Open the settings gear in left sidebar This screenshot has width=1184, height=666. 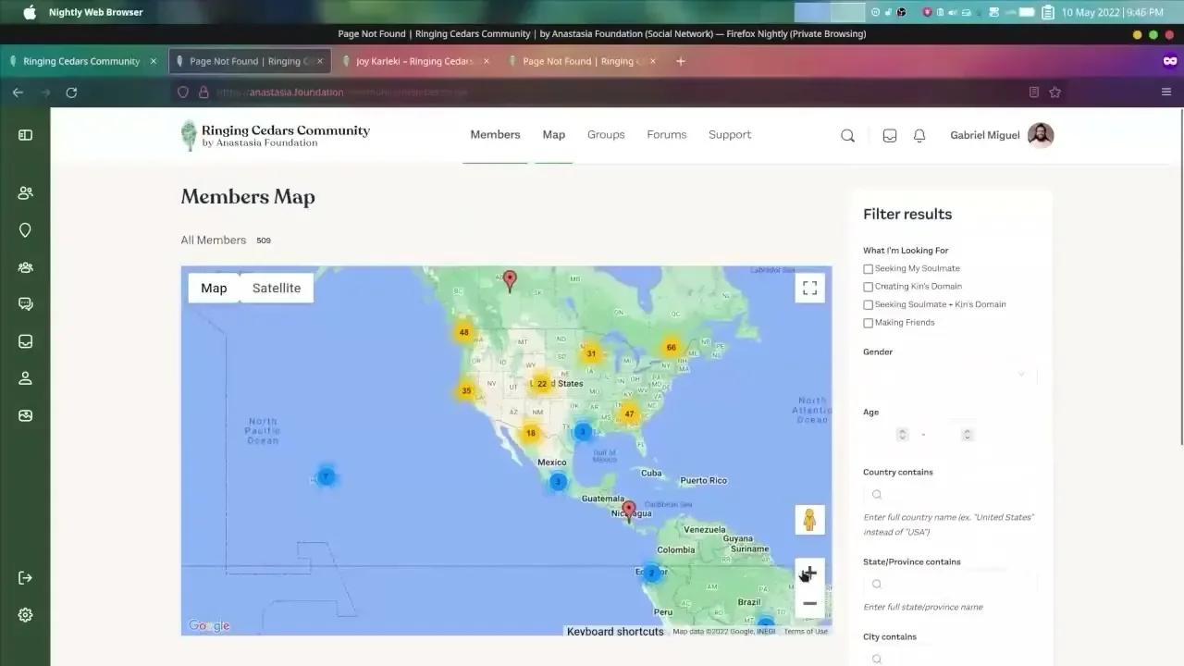pos(25,615)
